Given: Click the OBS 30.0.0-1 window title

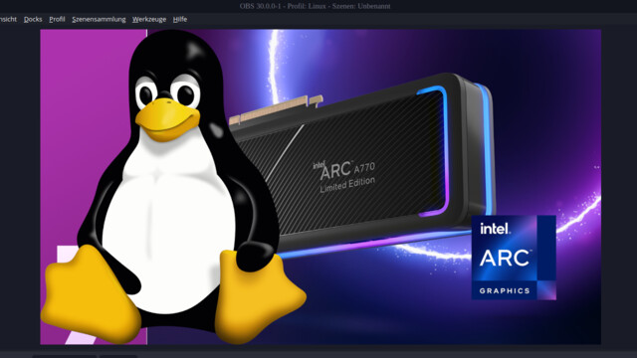Looking at the screenshot, I should pos(315,6).
